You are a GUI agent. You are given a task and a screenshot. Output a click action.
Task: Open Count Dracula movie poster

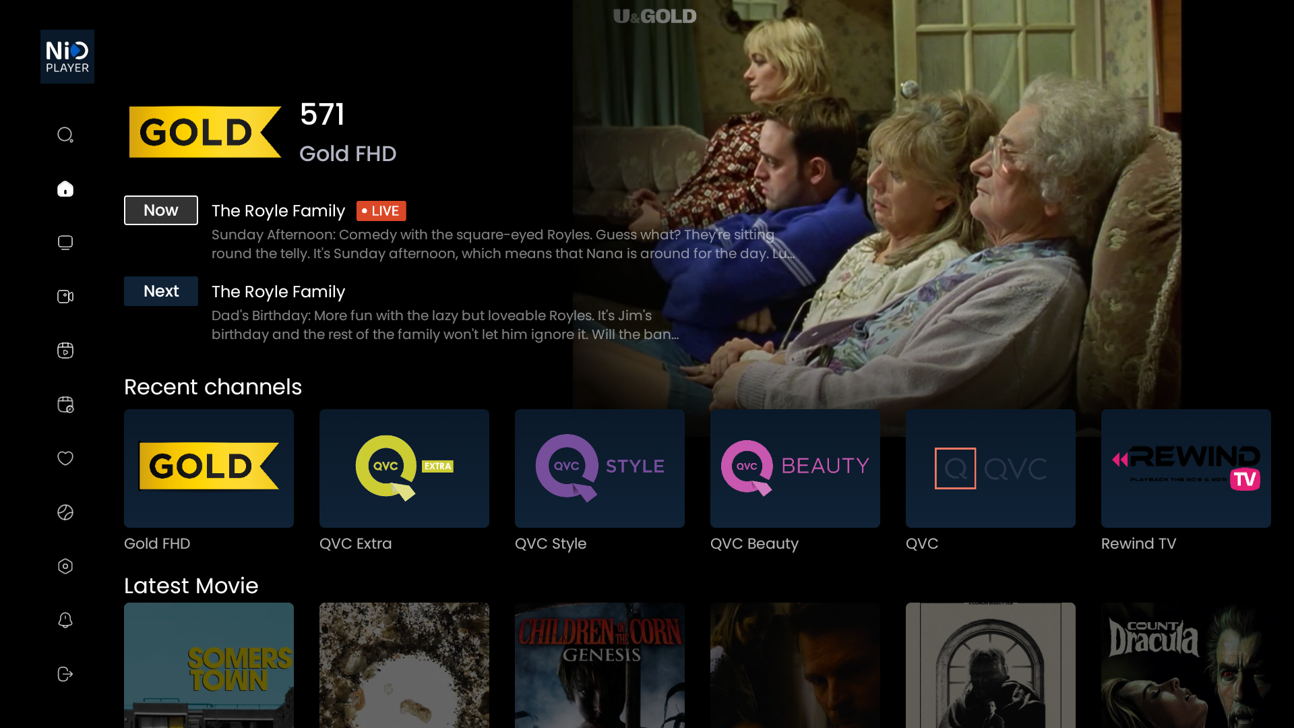click(1186, 665)
